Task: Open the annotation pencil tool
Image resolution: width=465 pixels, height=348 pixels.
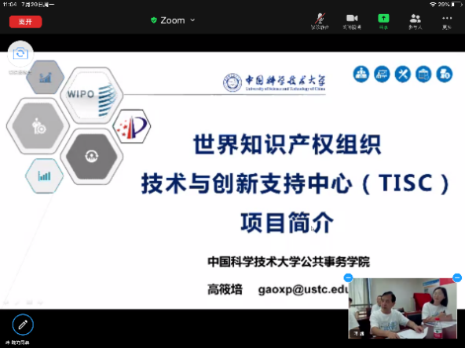Action: (x=23, y=324)
